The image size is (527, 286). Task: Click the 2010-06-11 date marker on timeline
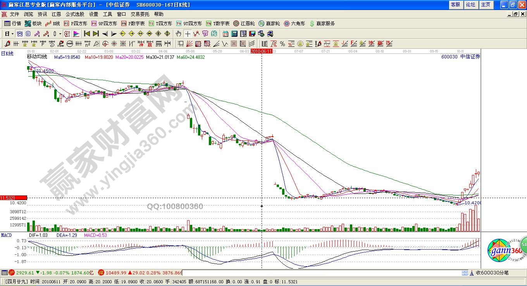261,51
